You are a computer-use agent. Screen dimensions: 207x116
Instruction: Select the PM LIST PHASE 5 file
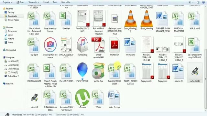click(66, 73)
